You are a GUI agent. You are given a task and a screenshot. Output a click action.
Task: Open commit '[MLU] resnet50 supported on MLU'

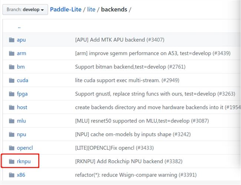(142, 121)
